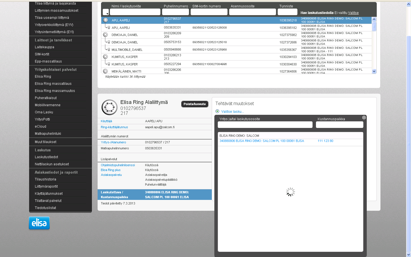Open Elisa Ring menu item
411x257 pixels.
(x=43, y=77)
